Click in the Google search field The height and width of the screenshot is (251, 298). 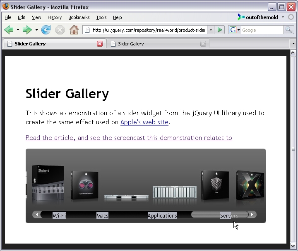(262, 30)
